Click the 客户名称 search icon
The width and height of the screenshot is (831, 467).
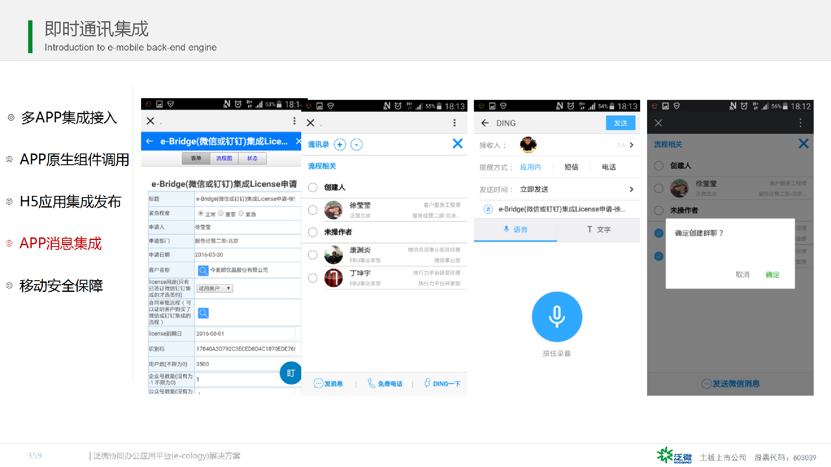(x=203, y=270)
